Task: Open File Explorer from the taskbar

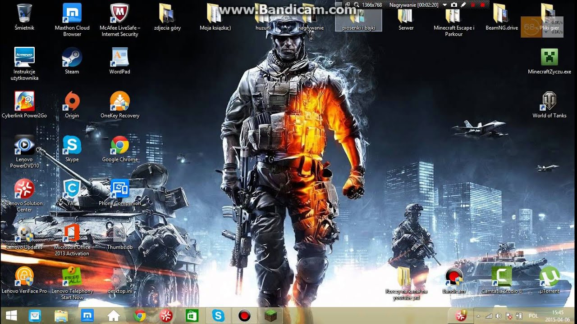Action: pyautogui.click(x=61, y=315)
